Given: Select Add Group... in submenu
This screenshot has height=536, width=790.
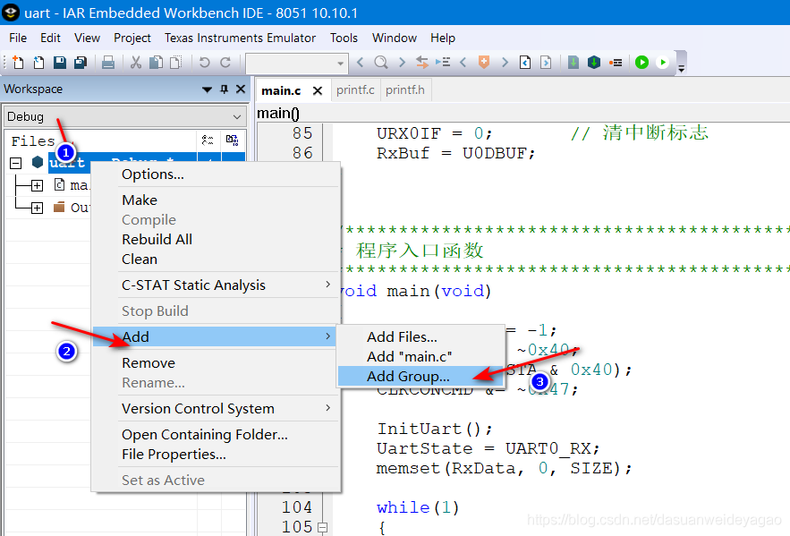Looking at the screenshot, I should click(420, 377).
